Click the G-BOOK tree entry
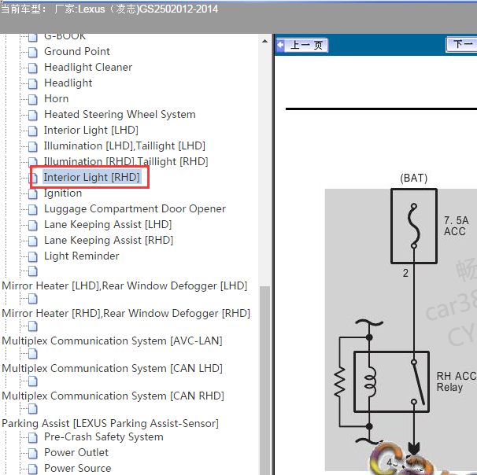The height and width of the screenshot is (475, 477). coord(65,36)
